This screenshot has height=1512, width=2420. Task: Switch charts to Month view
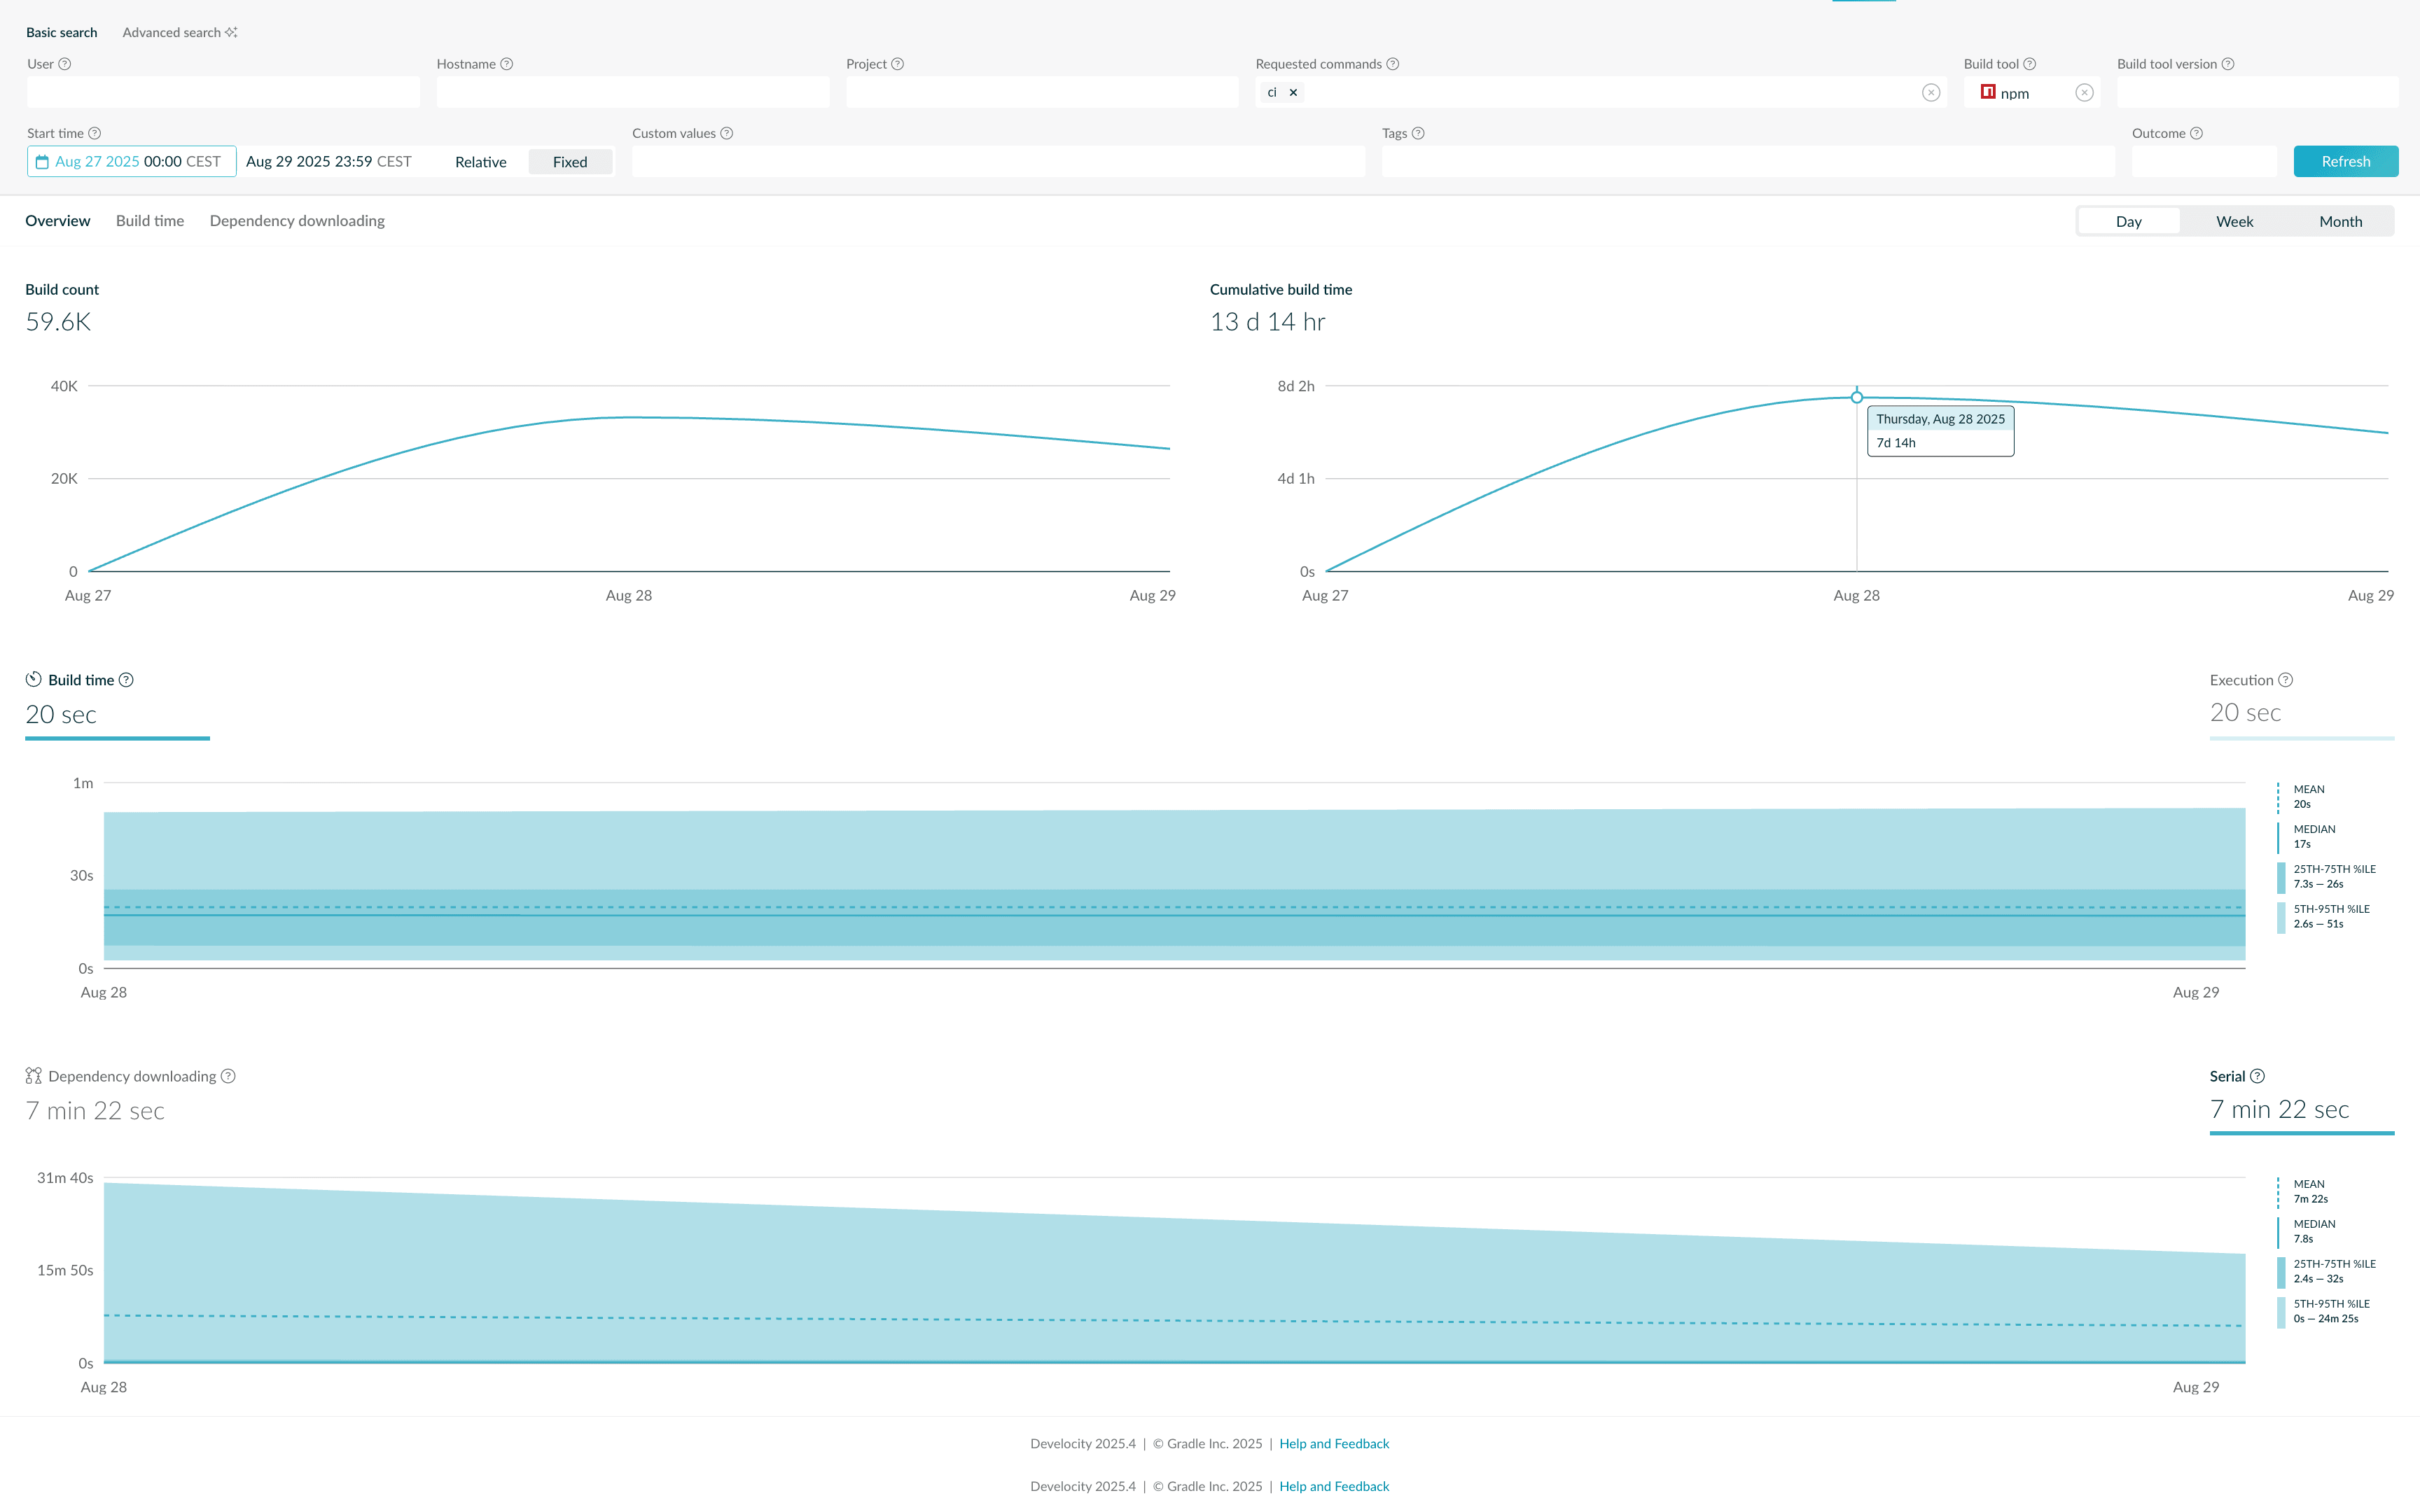[2340, 221]
